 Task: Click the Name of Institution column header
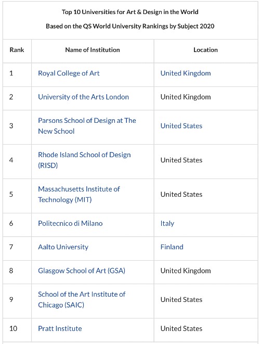pos(93,50)
